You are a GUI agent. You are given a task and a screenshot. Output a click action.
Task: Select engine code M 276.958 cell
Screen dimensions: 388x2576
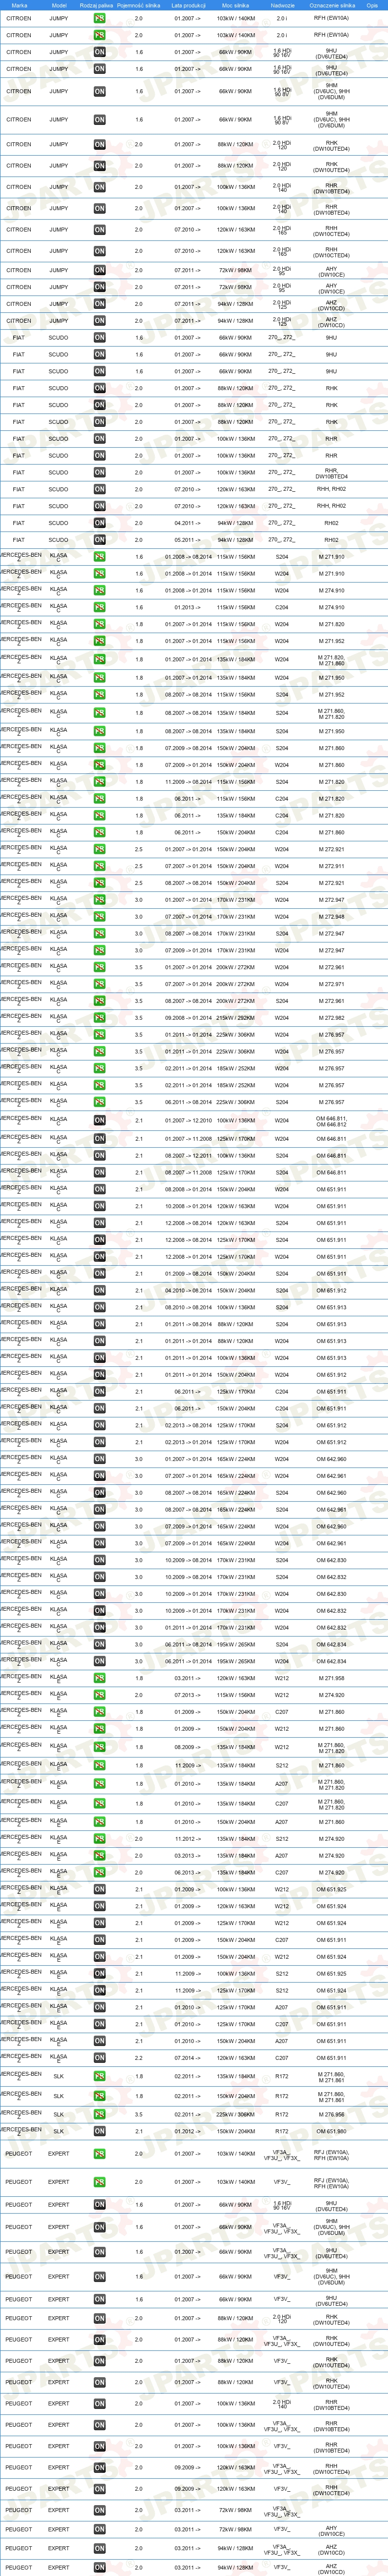[x=332, y=2115]
